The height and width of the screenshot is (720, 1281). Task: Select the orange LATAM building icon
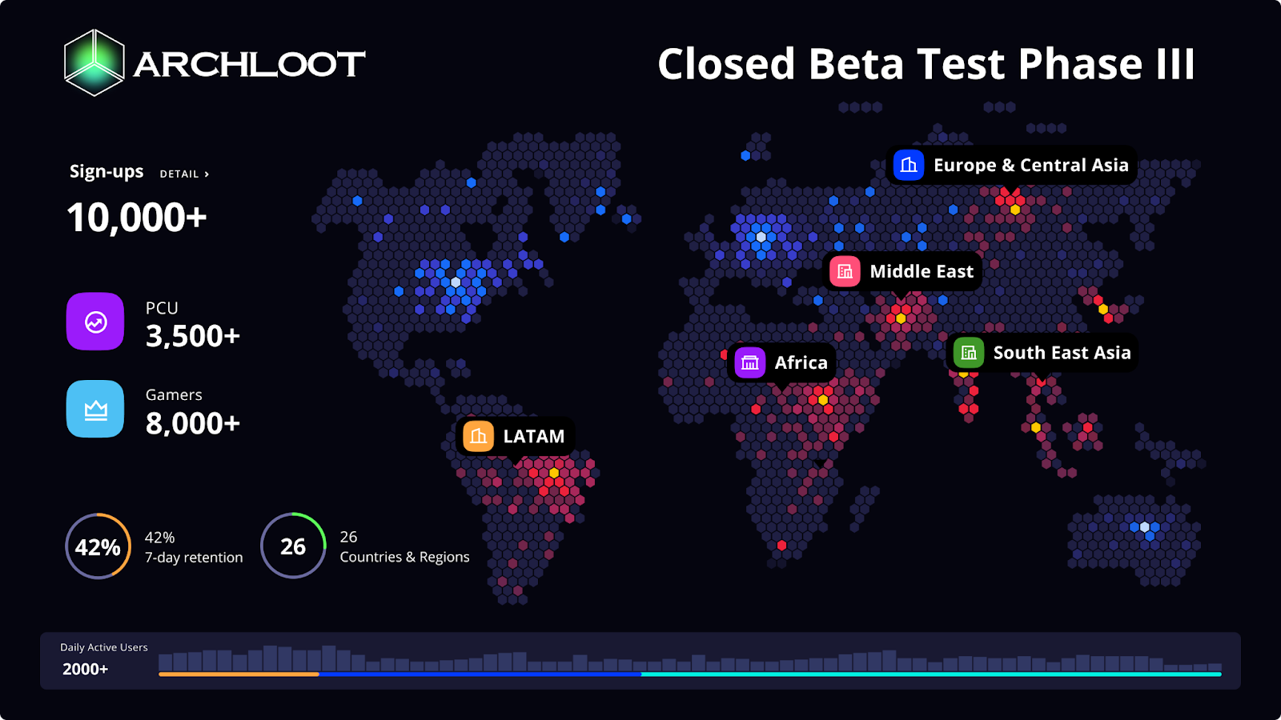[479, 436]
